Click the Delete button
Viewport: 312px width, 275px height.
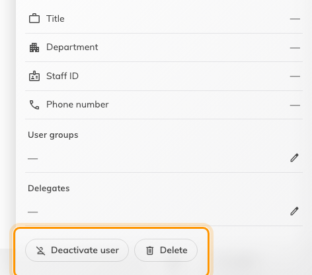pos(166,251)
